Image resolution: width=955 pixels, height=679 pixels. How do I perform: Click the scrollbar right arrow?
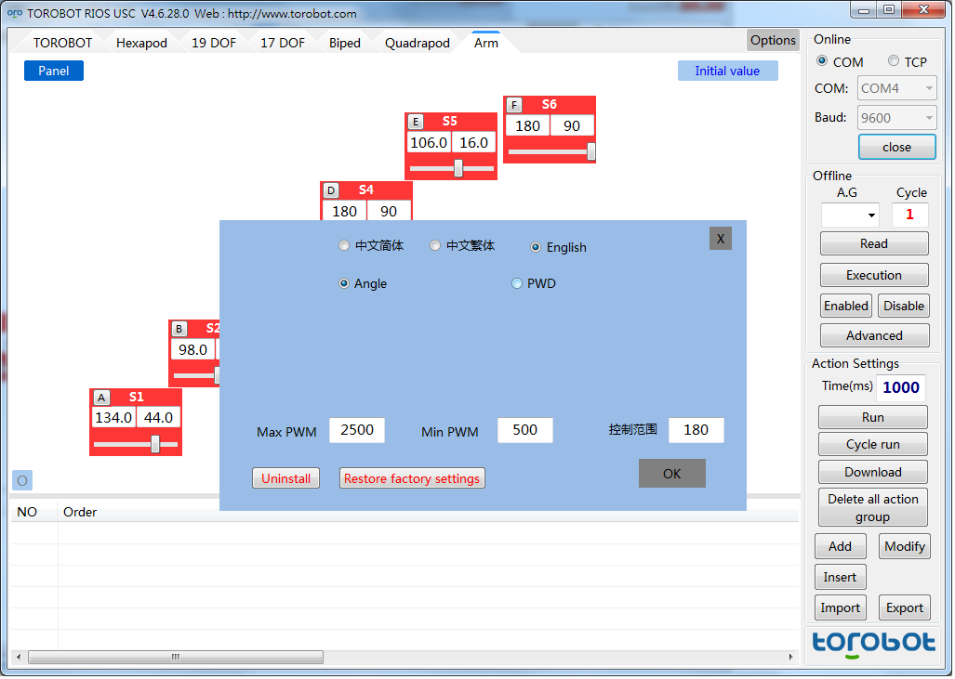[790, 657]
